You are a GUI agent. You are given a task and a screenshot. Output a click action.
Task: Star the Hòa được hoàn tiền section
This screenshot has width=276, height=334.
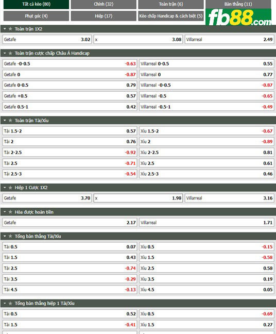click(x=10, y=212)
